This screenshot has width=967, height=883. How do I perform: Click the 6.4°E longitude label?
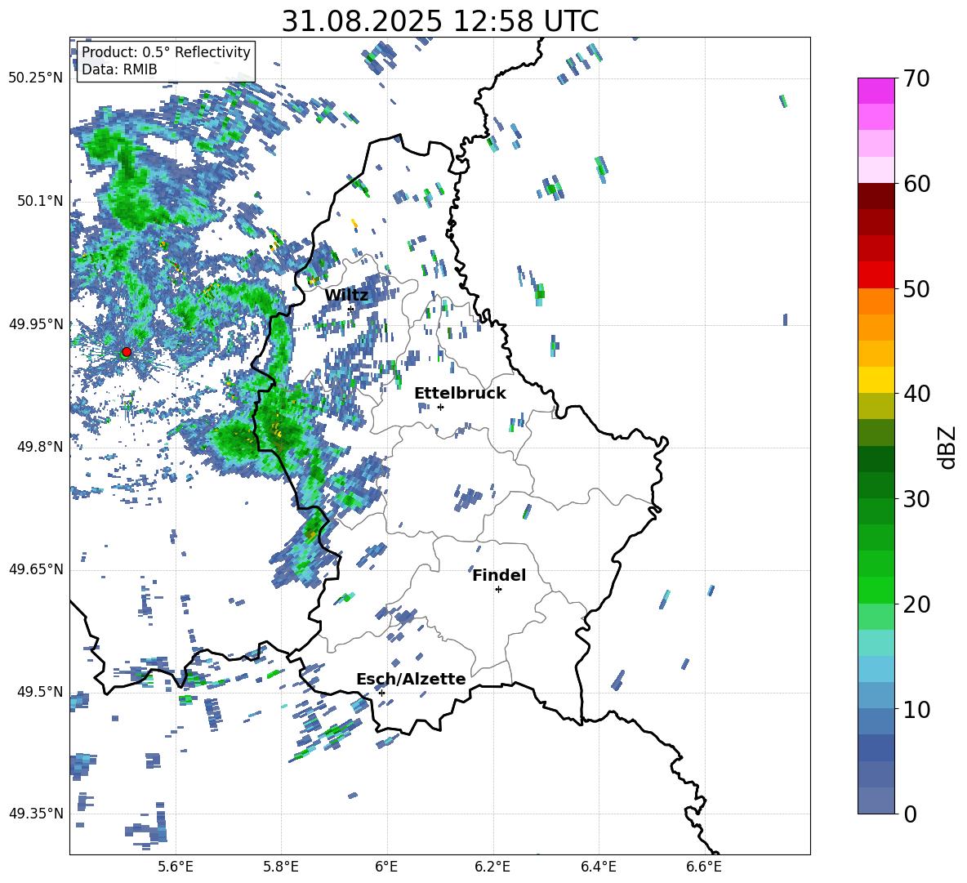(598, 867)
